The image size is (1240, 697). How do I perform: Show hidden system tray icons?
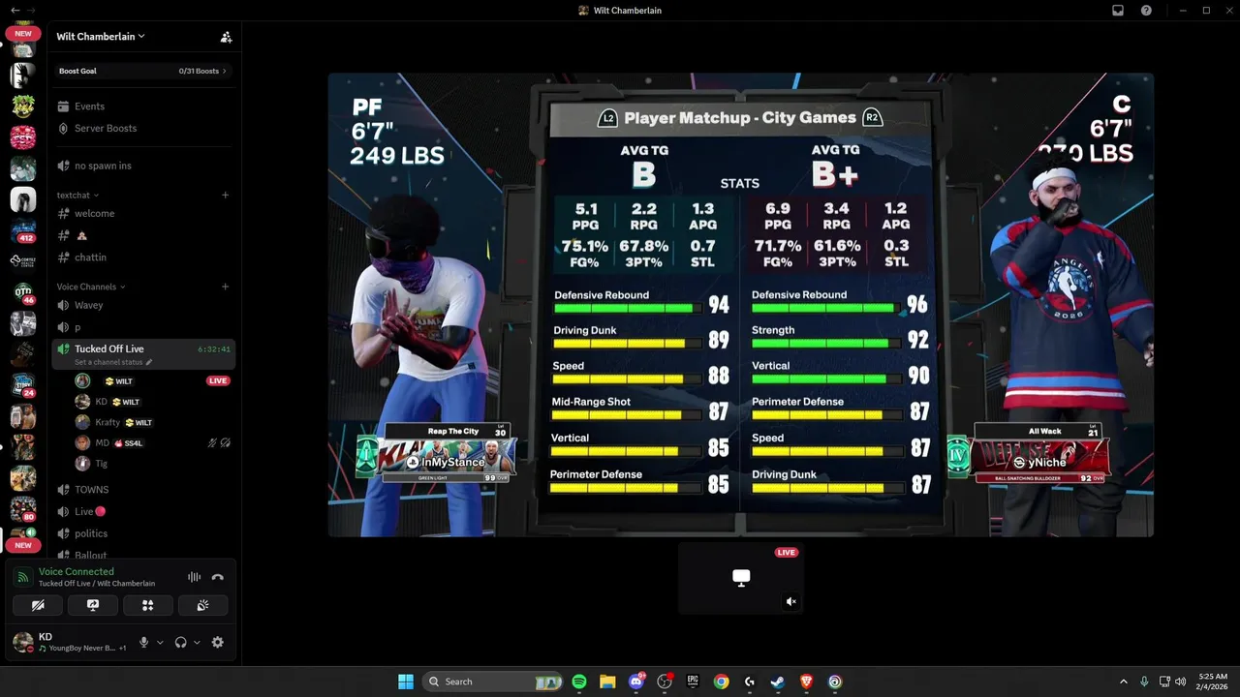click(1124, 682)
